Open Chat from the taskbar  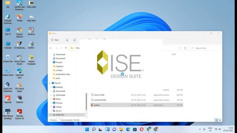tap(114, 129)
